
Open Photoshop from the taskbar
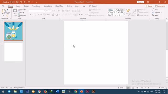[x=27, y=91]
